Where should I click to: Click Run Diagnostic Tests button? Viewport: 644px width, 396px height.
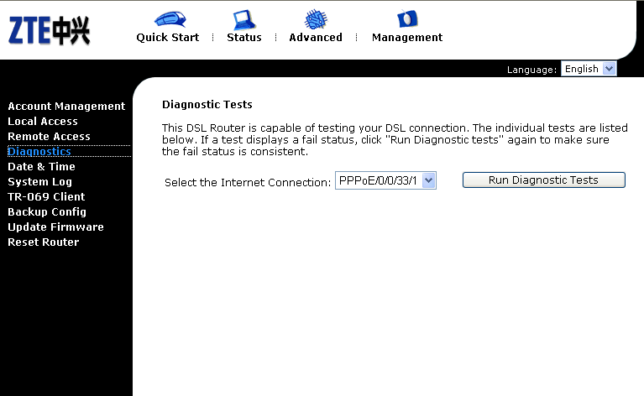[x=544, y=180]
